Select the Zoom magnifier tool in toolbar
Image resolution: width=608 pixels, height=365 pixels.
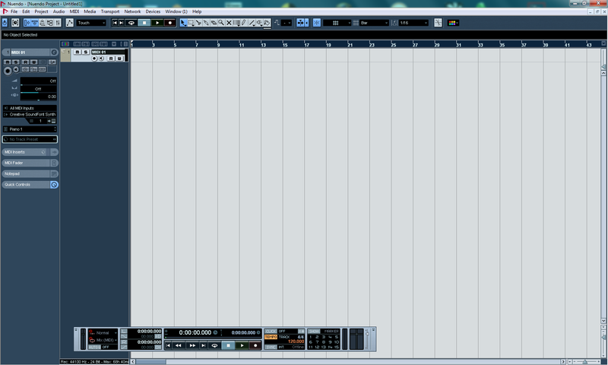click(x=221, y=23)
